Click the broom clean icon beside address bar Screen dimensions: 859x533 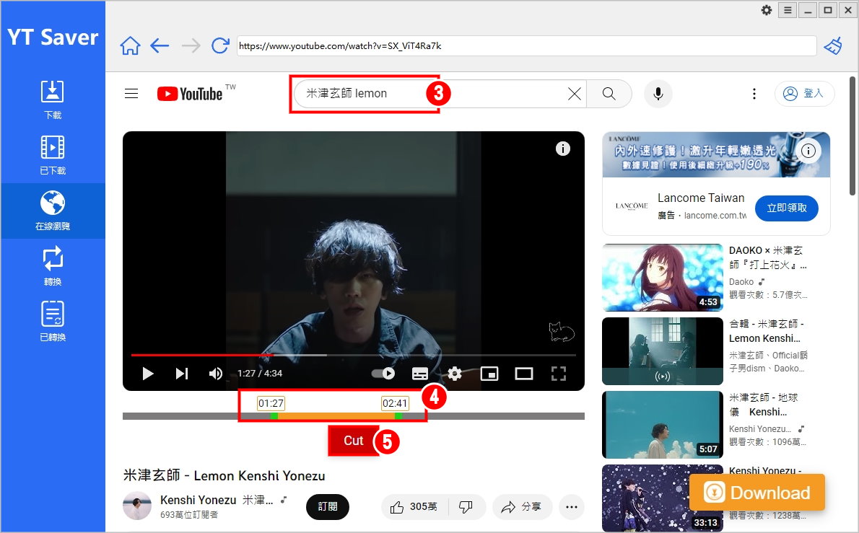pos(833,46)
